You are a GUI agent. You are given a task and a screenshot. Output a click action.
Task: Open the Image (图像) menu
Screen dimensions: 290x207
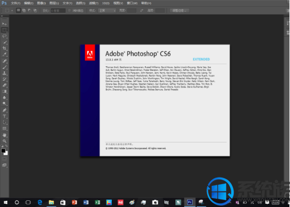pos(41,3)
